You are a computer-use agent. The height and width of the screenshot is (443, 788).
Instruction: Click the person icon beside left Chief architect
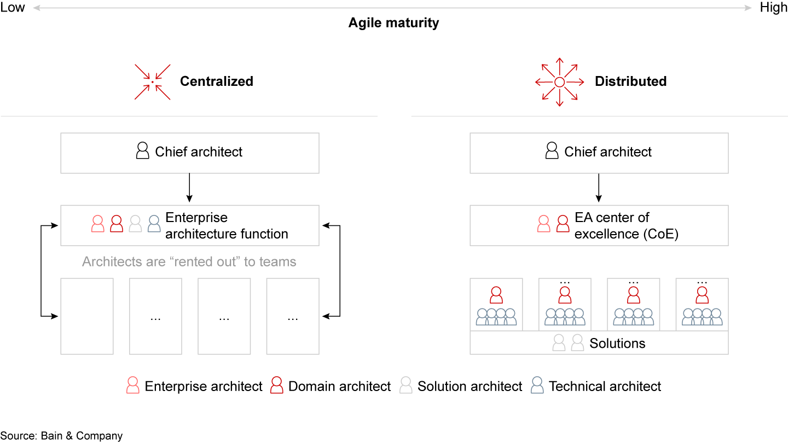click(142, 151)
